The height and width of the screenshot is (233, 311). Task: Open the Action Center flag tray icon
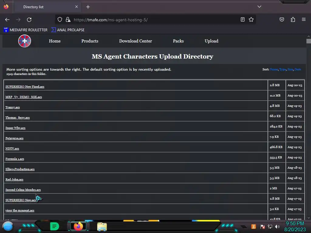point(262,226)
